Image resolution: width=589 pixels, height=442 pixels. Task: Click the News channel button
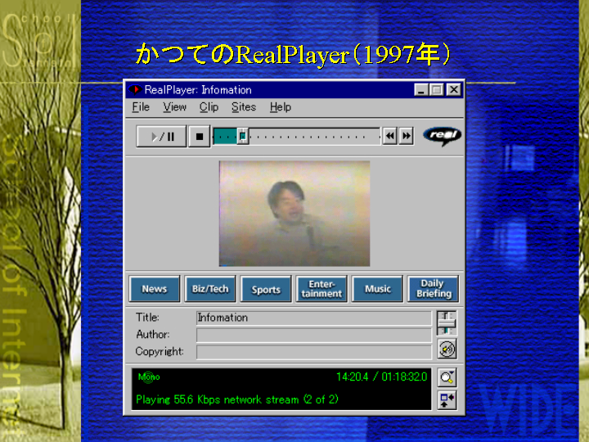155,289
